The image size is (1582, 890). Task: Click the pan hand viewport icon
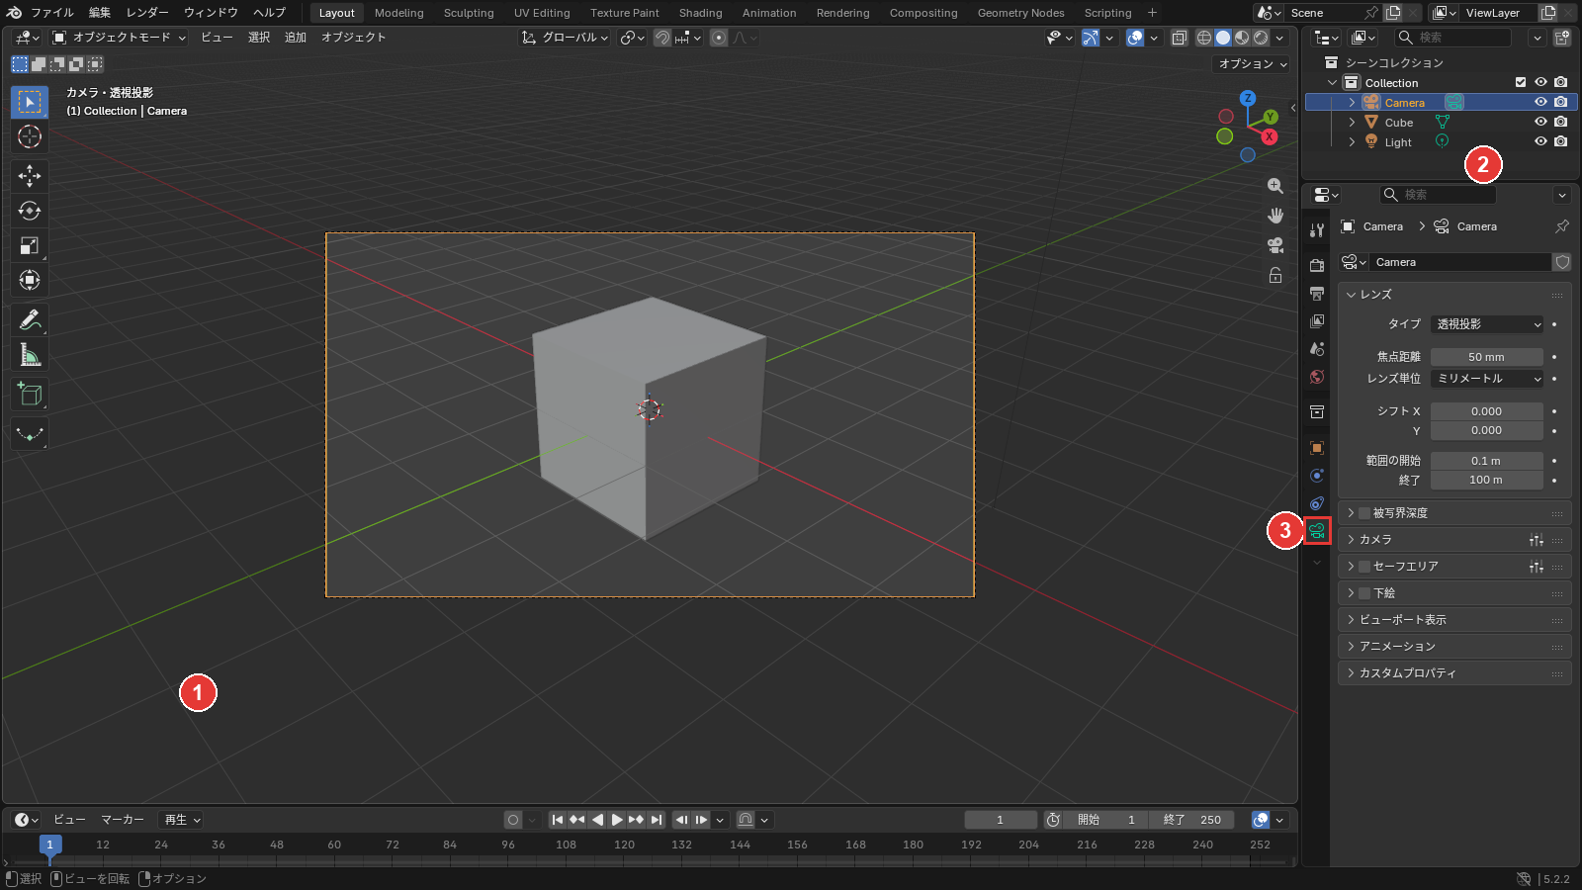tap(1275, 216)
